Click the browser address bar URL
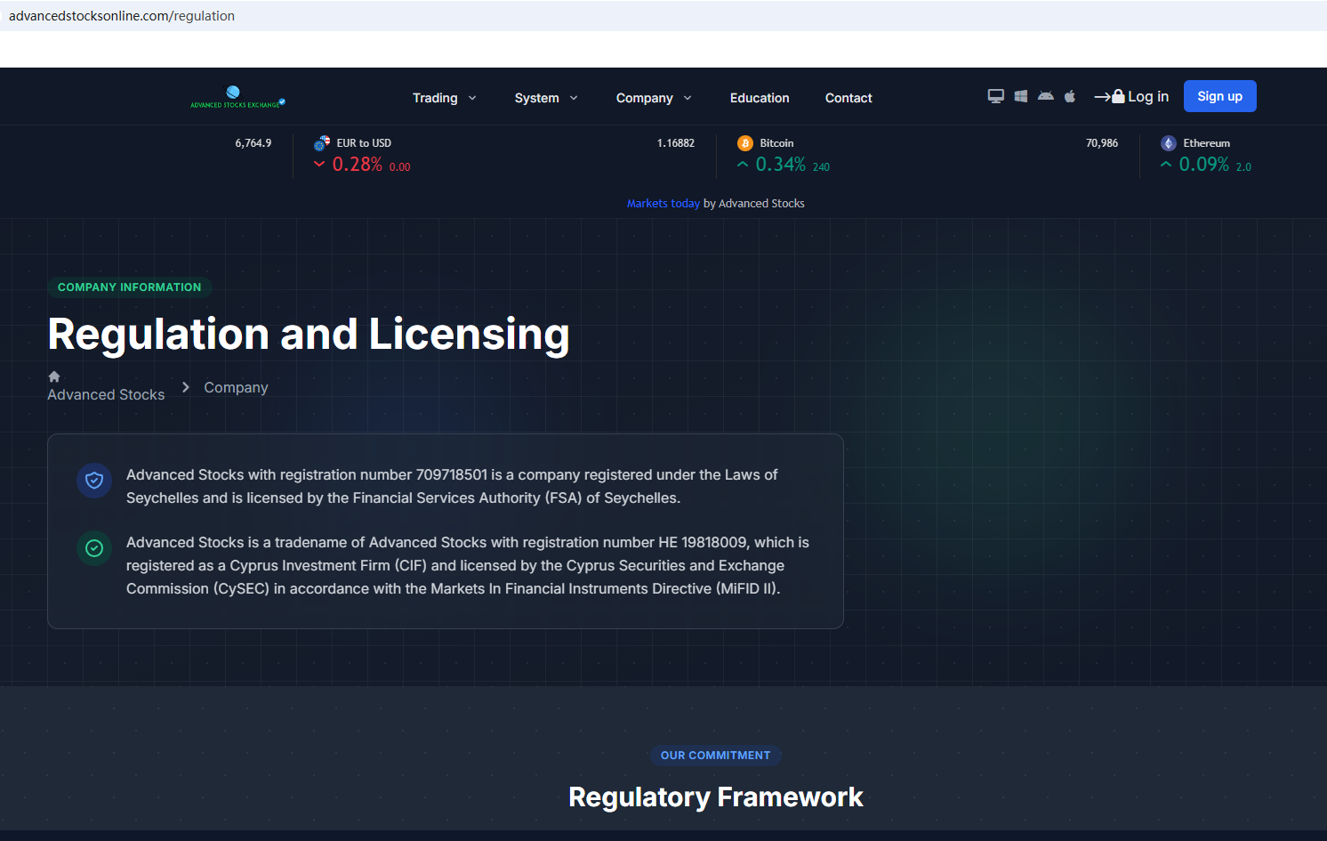This screenshot has width=1327, height=841. (122, 16)
